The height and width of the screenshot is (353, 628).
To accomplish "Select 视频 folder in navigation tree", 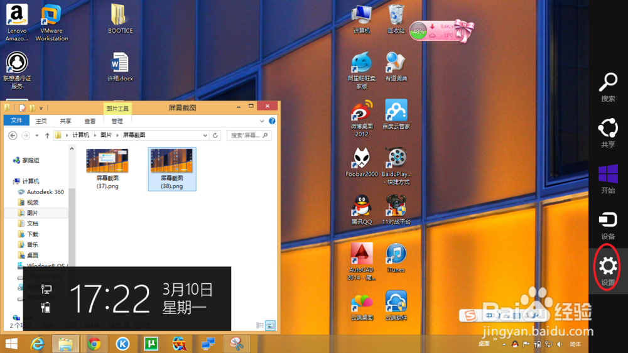I will [28, 202].
